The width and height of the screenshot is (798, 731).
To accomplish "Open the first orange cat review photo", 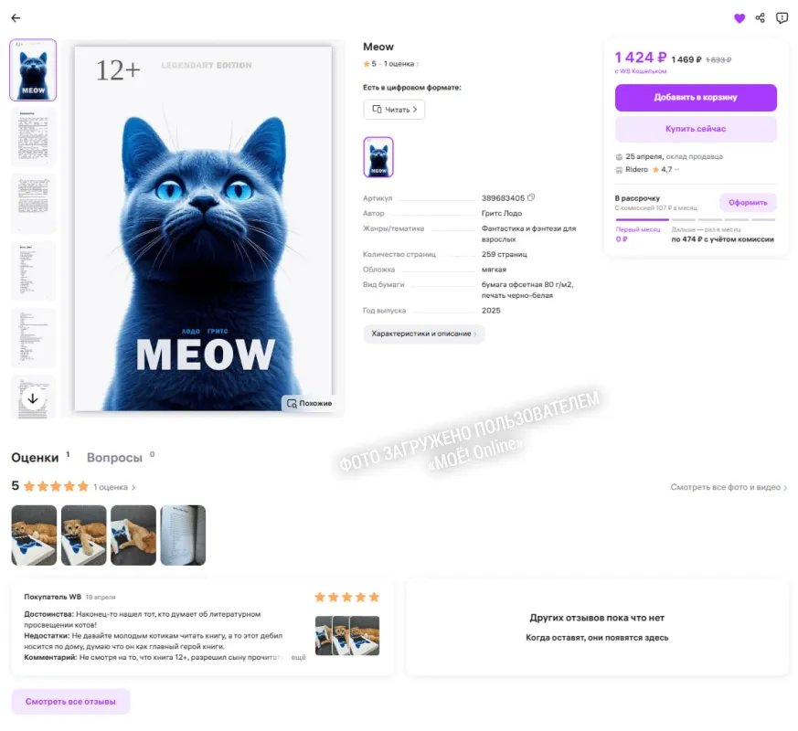I will 34,535.
